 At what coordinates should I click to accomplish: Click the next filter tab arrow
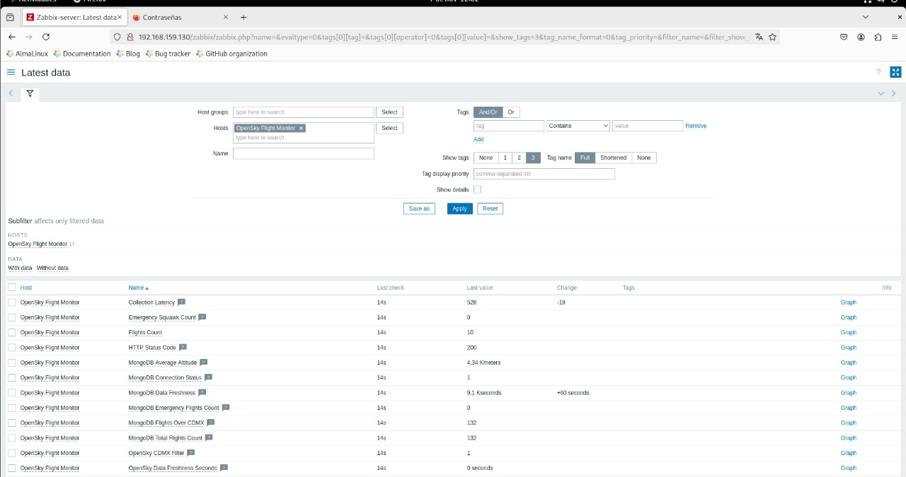tap(894, 93)
